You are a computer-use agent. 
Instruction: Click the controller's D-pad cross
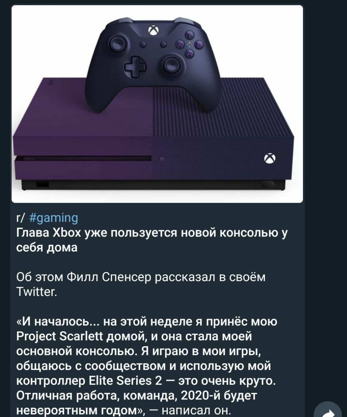click(135, 66)
